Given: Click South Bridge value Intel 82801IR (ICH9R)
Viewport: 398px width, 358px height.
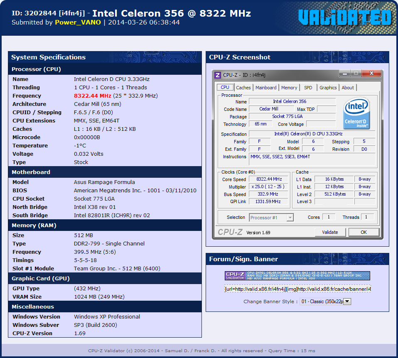Looking at the screenshot, I should (112, 216).
